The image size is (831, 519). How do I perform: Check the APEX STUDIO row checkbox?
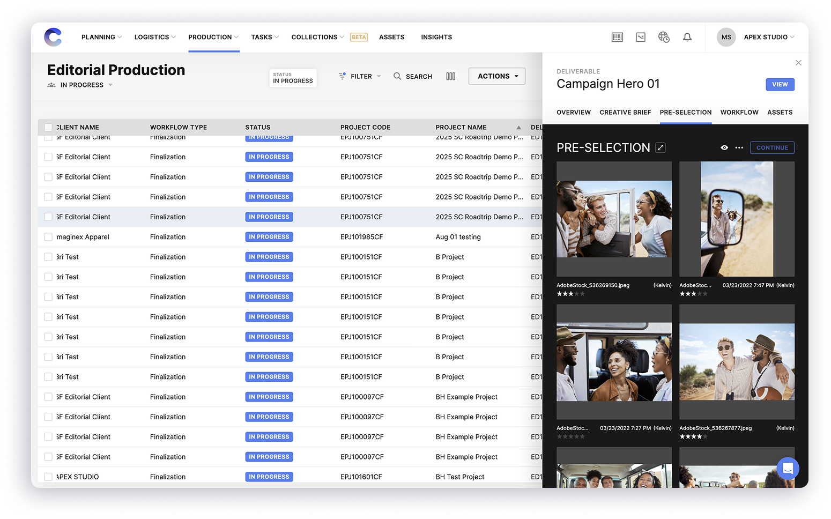[48, 477]
